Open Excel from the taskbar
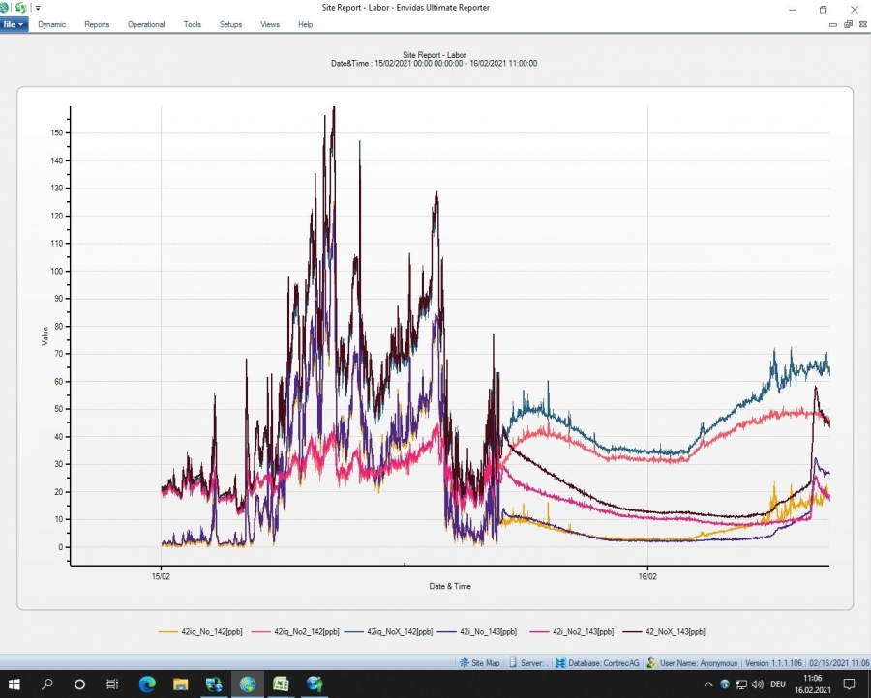The height and width of the screenshot is (698, 871). [281, 684]
